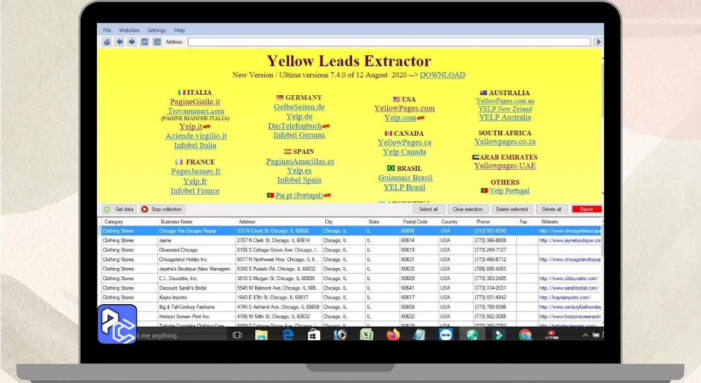Open the VMB app in the taskbar
Image resolution: width=701 pixels, height=383 pixels.
551,335
